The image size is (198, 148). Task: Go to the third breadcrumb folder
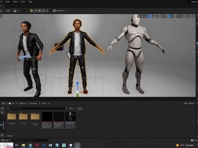pyautogui.click(x=33, y=103)
